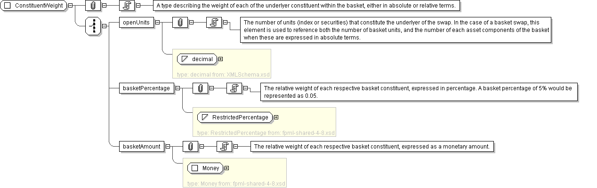The width and height of the screenshot is (597, 188).
Task: Click the Money type box
Action: [x=205, y=168]
